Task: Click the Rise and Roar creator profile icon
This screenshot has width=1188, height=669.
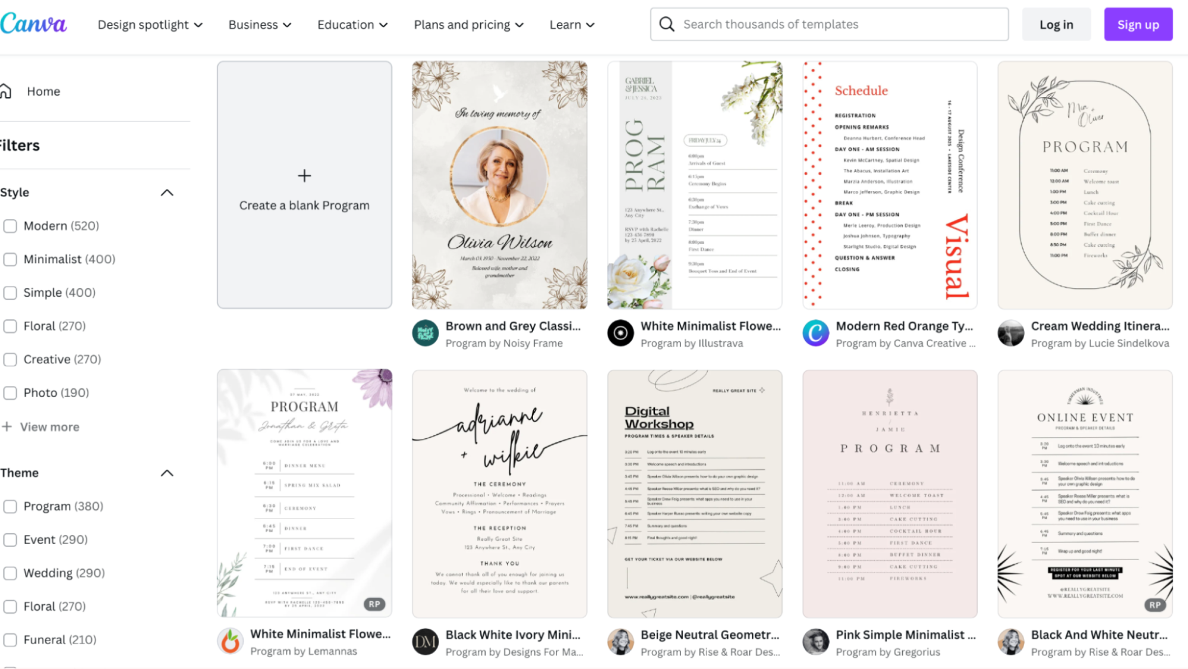Action: tap(620, 642)
